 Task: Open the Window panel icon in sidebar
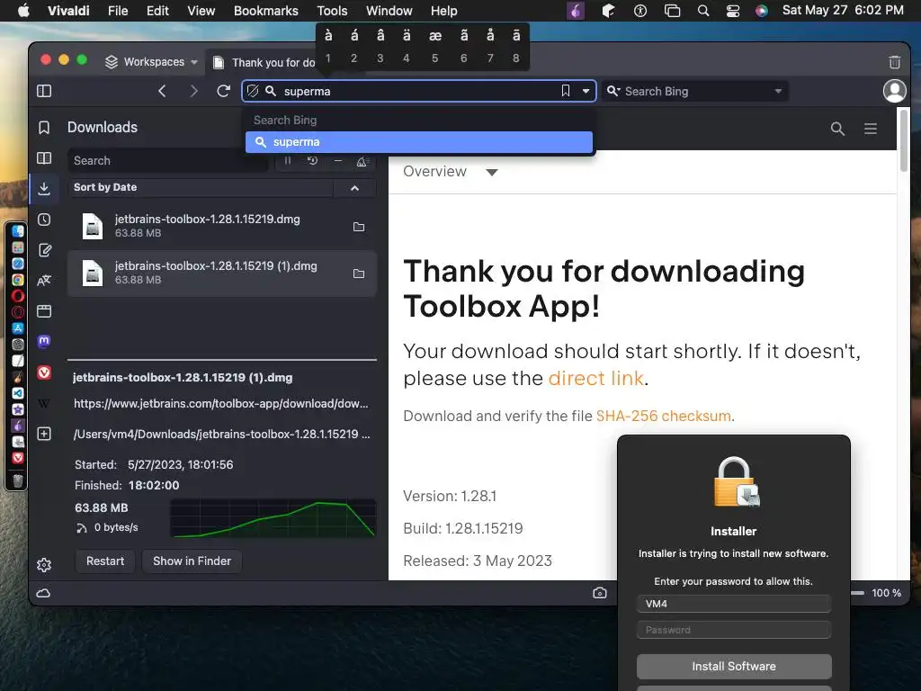coord(44,310)
